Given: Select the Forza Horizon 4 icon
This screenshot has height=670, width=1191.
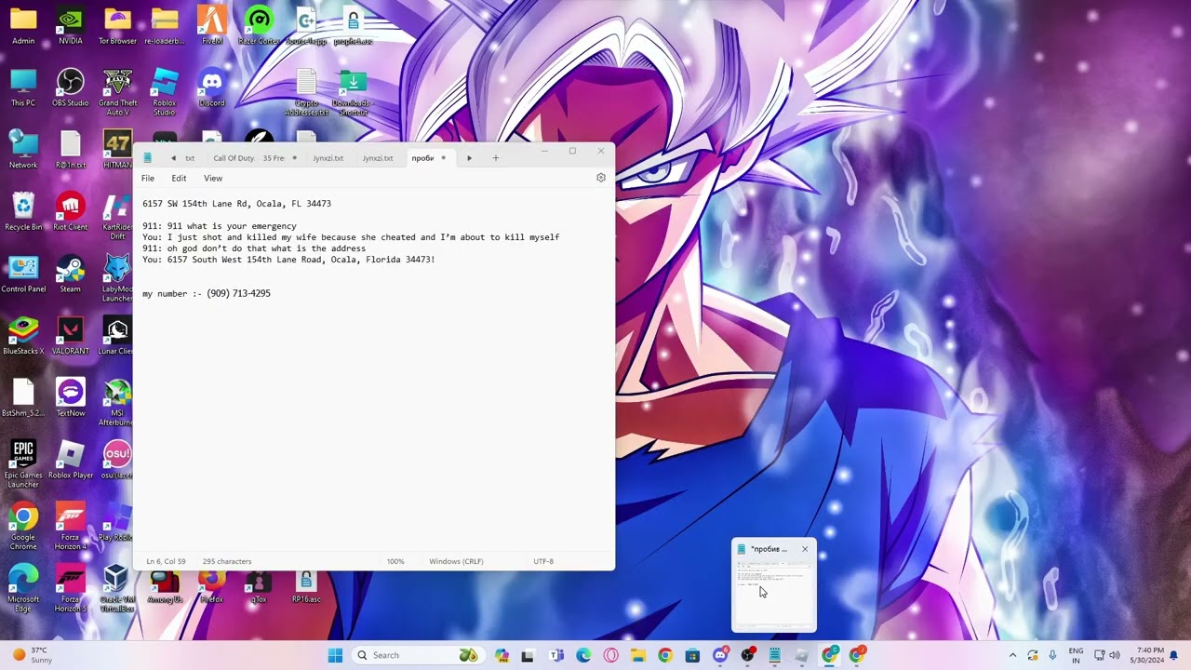Looking at the screenshot, I should [71, 528].
